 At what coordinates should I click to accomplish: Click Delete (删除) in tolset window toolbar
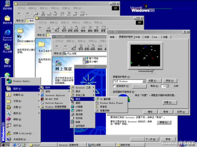click(x=90, y=29)
